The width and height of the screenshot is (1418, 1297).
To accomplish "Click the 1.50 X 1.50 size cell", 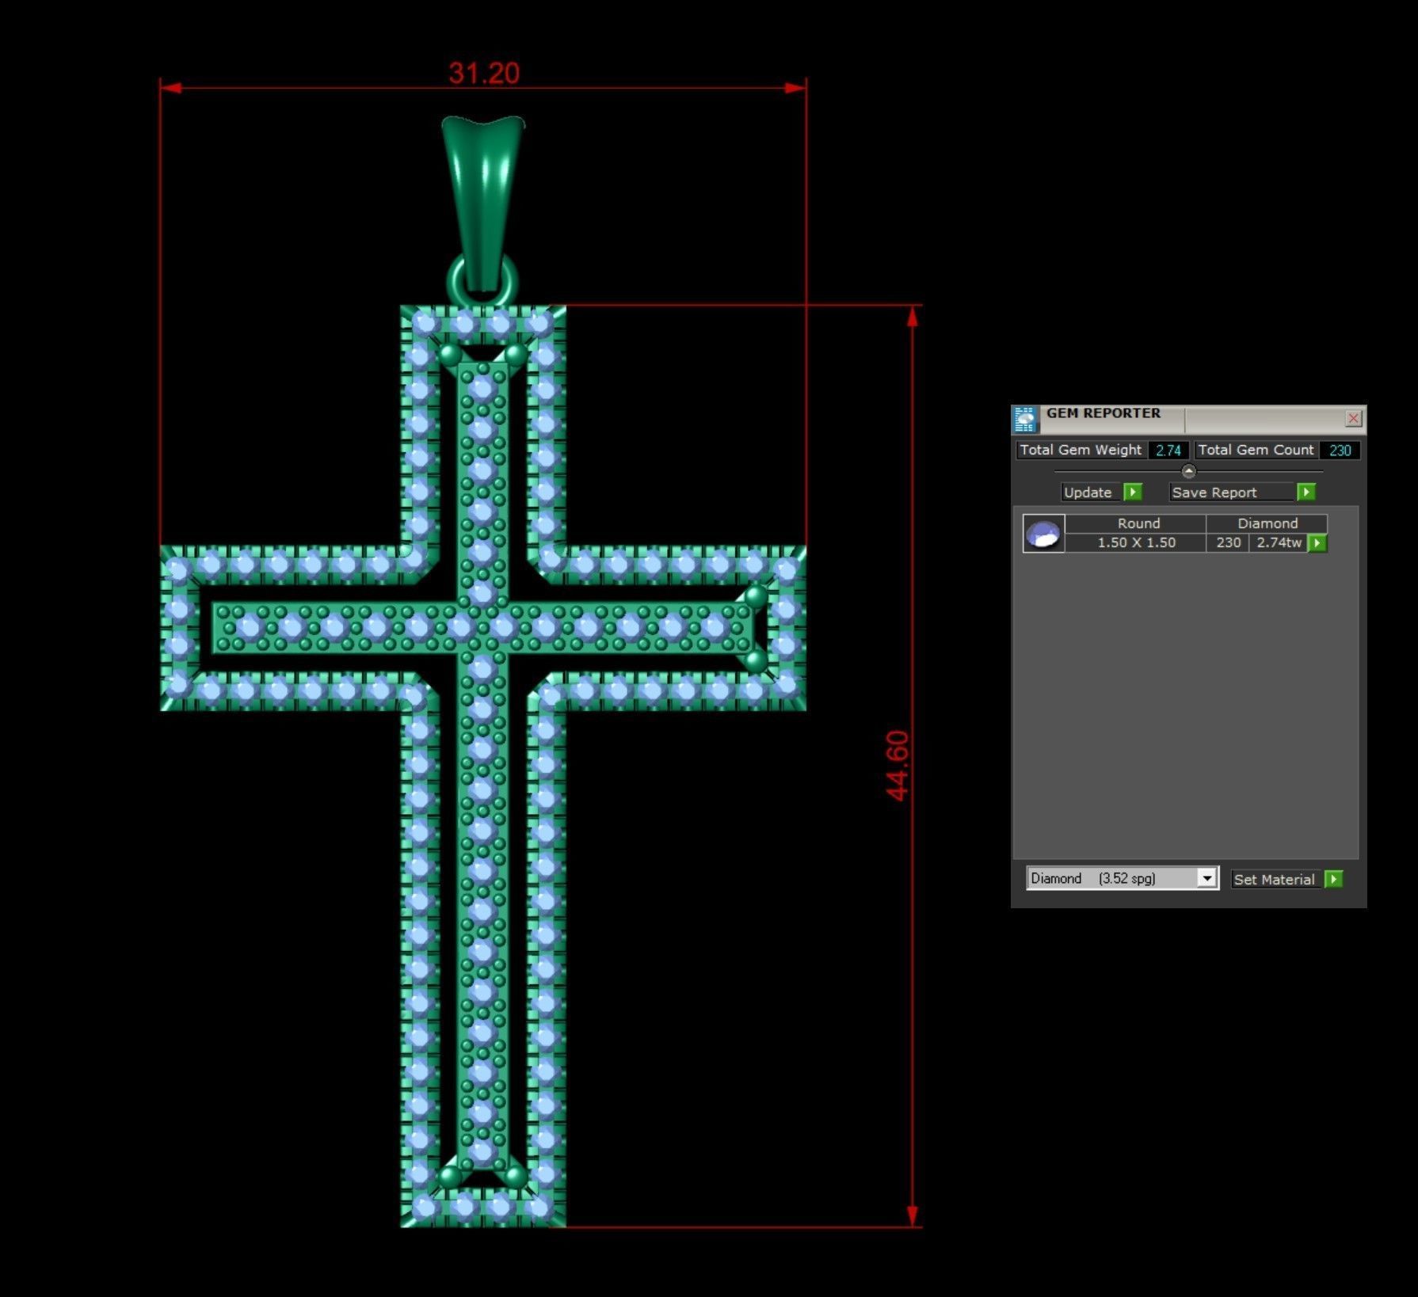I will click(1136, 542).
